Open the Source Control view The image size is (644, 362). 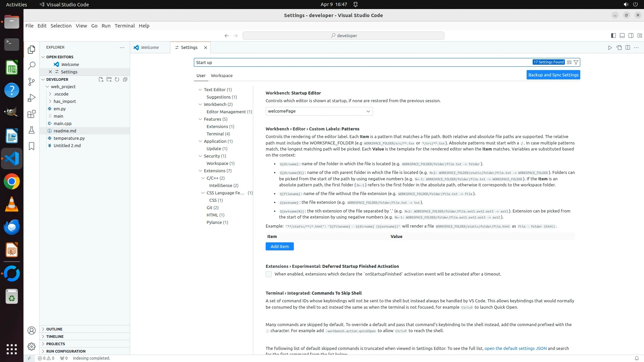pyautogui.click(x=32, y=81)
